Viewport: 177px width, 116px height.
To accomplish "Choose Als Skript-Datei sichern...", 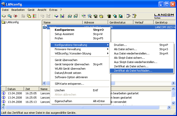I will [x=142, y=58].
